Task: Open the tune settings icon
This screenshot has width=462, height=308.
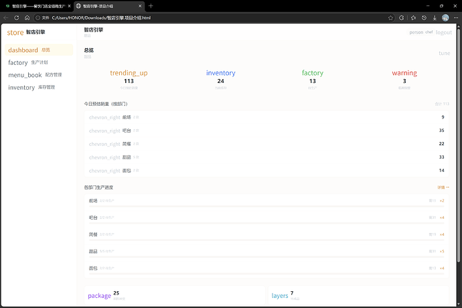Action: (445, 53)
